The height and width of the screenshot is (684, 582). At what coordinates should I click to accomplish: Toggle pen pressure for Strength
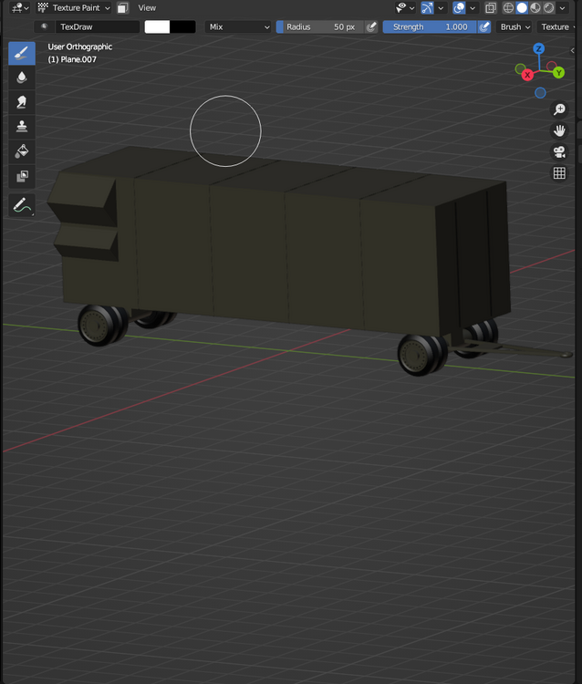click(x=484, y=26)
